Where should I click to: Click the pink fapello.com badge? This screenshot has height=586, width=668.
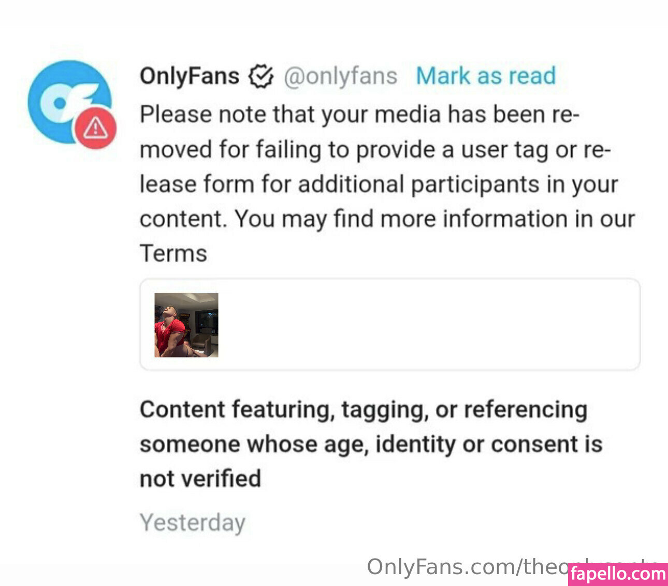[618, 575]
